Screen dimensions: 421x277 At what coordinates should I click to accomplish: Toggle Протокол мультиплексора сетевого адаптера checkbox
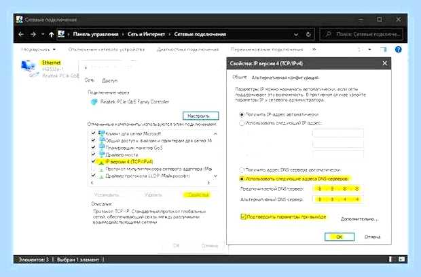(x=93, y=169)
